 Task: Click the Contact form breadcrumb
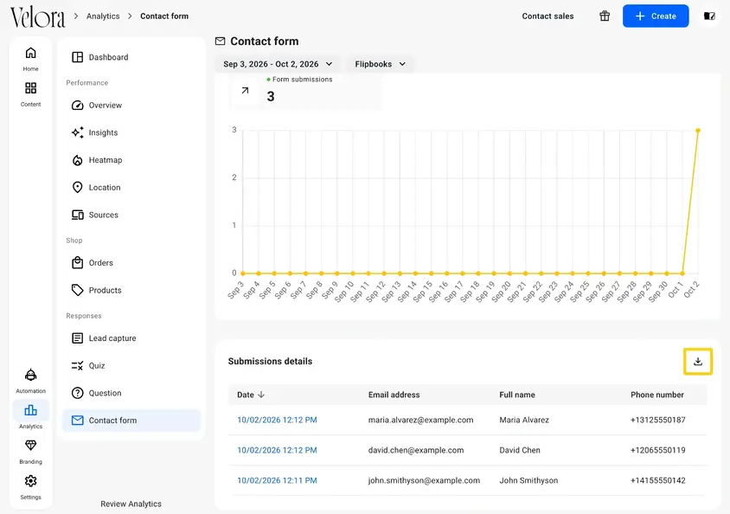click(x=164, y=16)
